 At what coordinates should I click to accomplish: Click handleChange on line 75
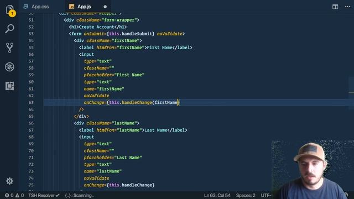coord(137,185)
